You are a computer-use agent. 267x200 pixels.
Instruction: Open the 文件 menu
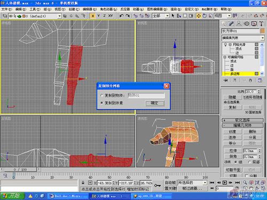[x=7, y=9]
